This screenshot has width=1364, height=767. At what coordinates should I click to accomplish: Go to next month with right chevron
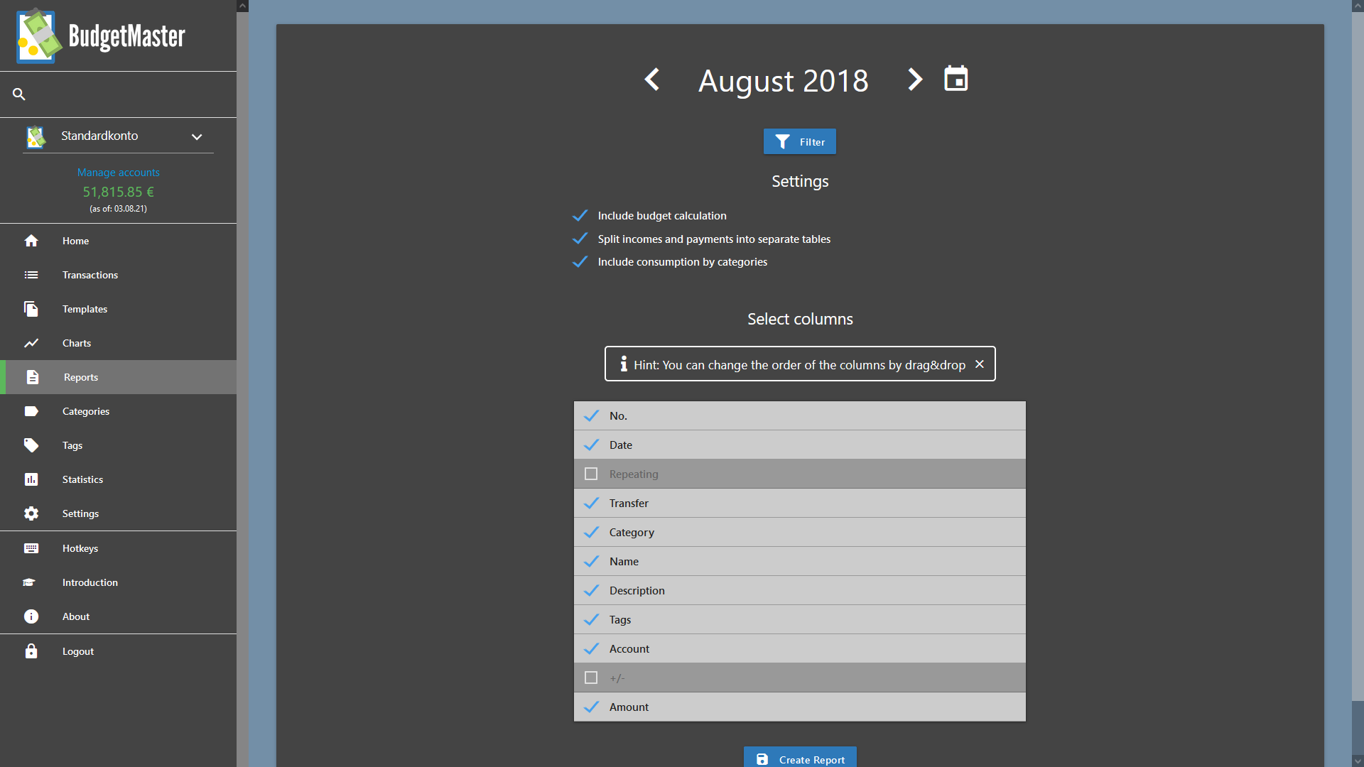click(x=915, y=80)
